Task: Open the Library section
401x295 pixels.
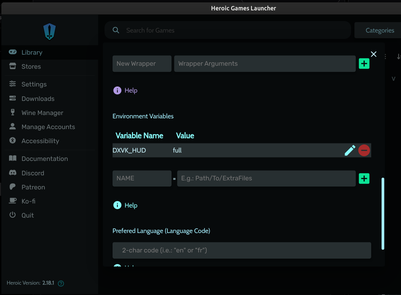Action: click(50, 52)
